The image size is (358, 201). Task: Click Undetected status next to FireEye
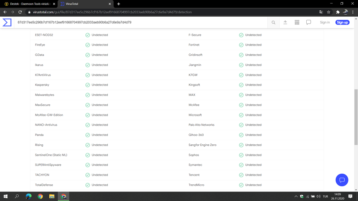[100, 45]
